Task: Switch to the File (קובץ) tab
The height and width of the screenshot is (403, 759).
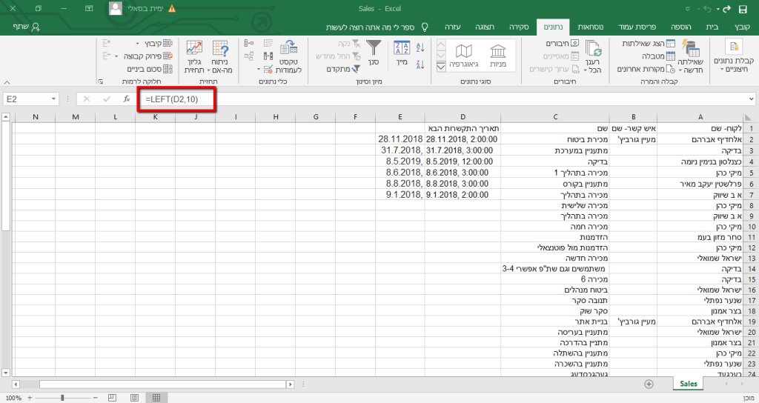Action: pyautogui.click(x=742, y=27)
